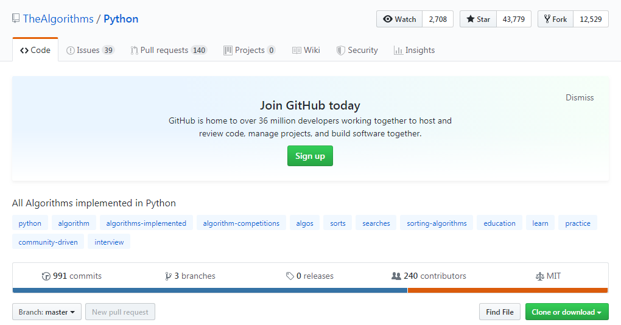The width and height of the screenshot is (621, 325).
Task: Select the algorithm topic tag
Action: click(x=74, y=223)
